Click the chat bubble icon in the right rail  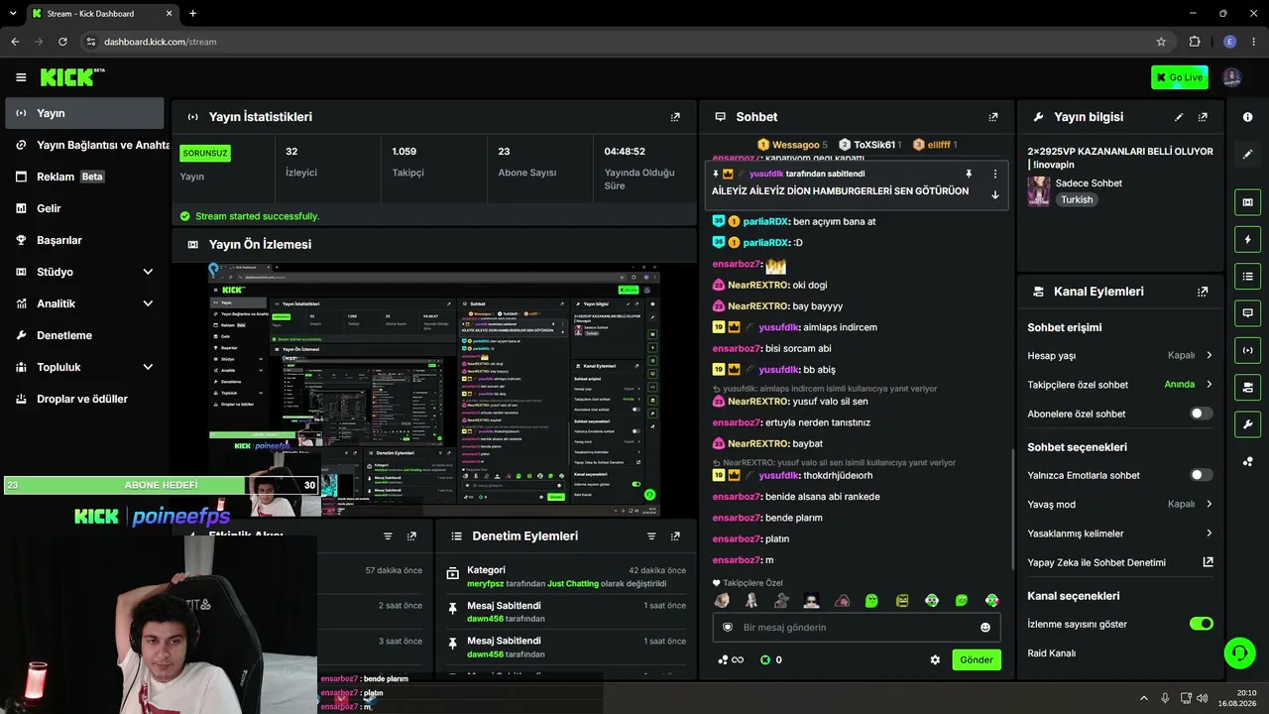click(x=1247, y=312)
